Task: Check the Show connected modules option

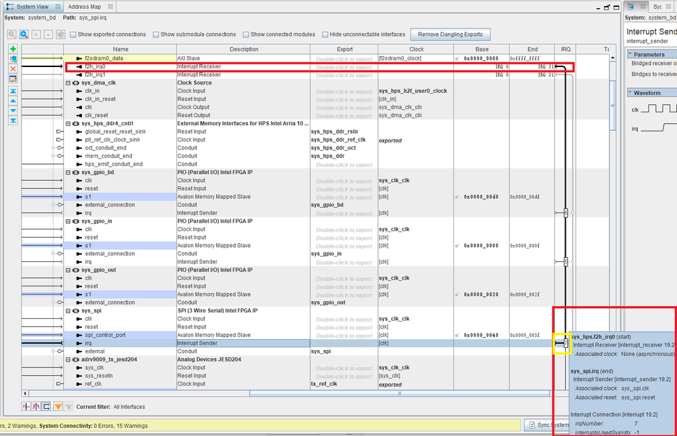Action: coord(245,35)
